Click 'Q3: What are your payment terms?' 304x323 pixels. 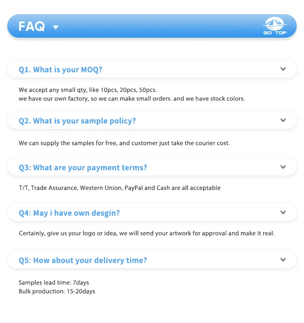(x=83, y=167)
